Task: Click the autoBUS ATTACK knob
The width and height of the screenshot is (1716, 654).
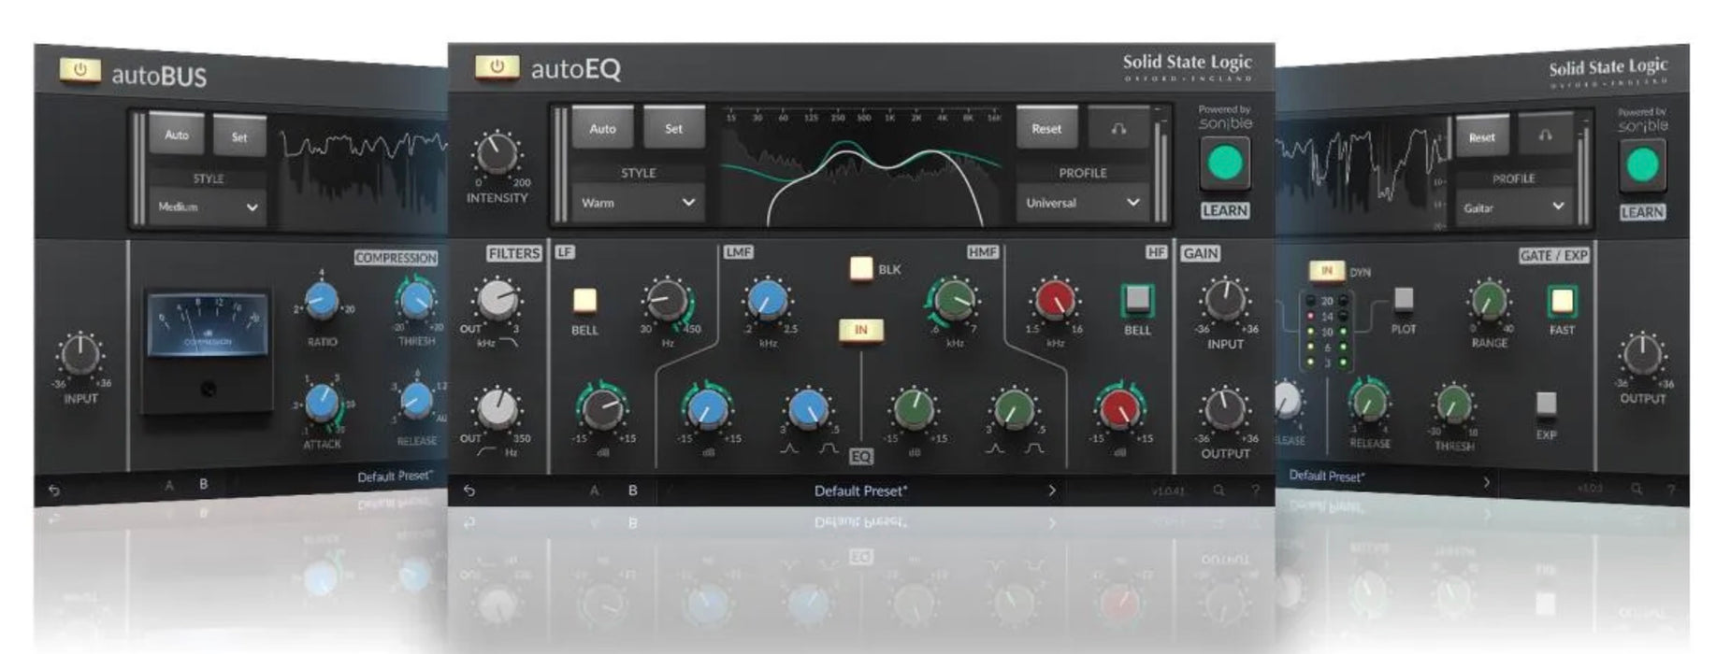Action: 322,403
